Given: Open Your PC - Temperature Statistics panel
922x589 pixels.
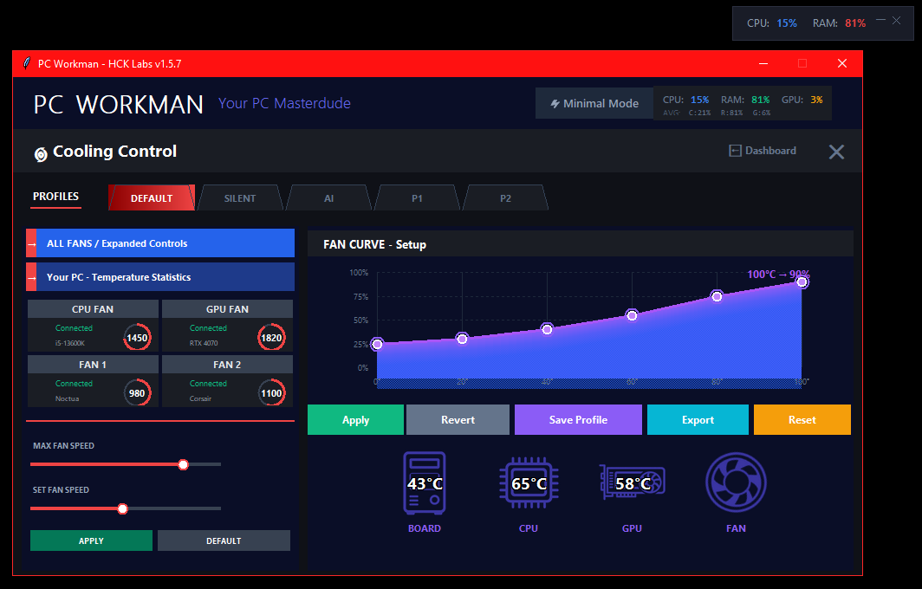Looking at the screenshot, I should [160, 276].
